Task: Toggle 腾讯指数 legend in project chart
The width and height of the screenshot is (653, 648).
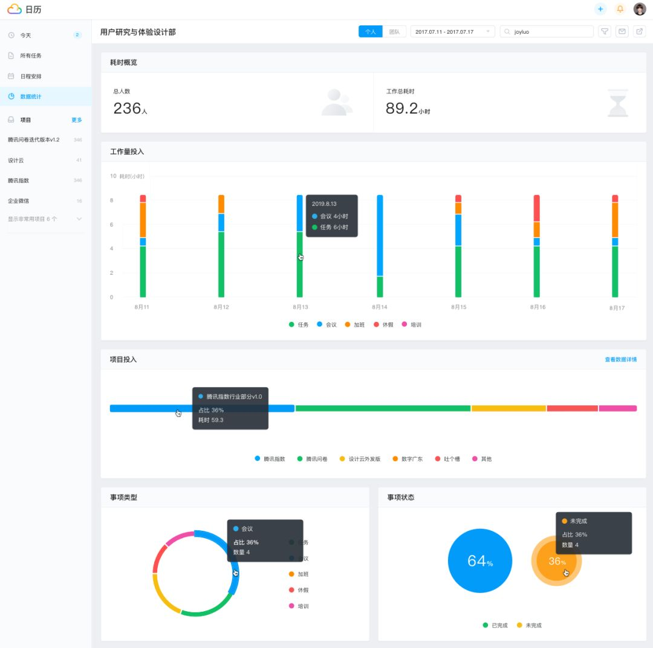Action: (x=270, y=459)
